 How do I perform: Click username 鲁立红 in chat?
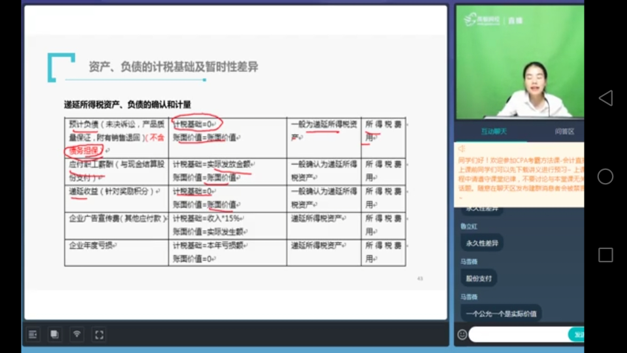pos(469,227)
